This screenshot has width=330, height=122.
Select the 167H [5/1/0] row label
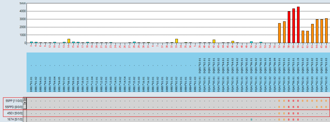click(x=15, y=119)
